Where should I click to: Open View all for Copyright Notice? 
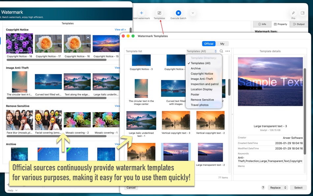click(120, 29)
